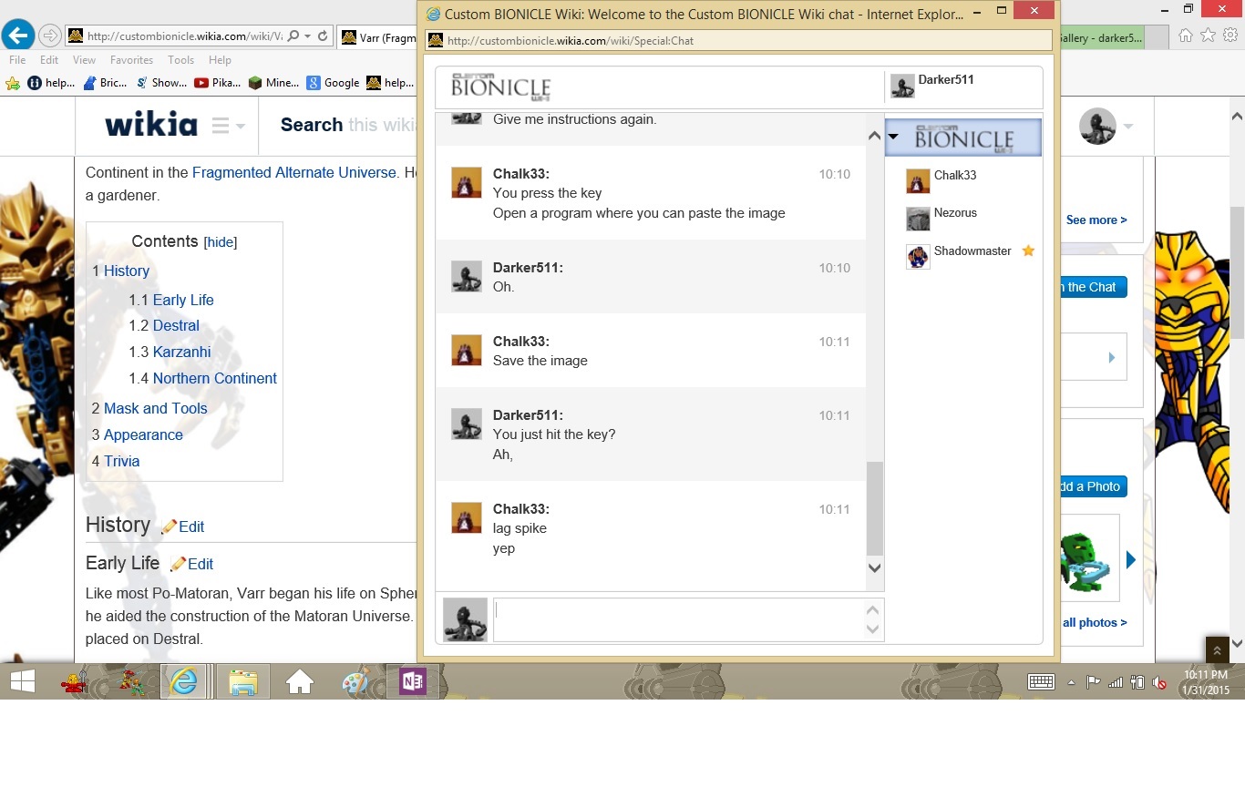Jump to Destral in Contents

tap(176, 325)
